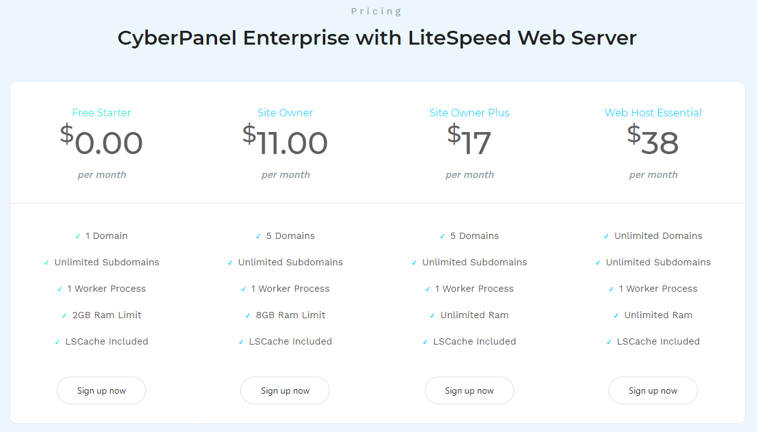
Task: Select the Site Owner plan heading
Action: (285, 113)
